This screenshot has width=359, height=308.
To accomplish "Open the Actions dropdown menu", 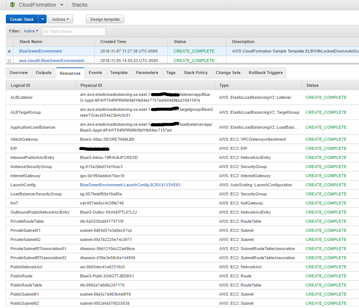I will click(60, 19).
